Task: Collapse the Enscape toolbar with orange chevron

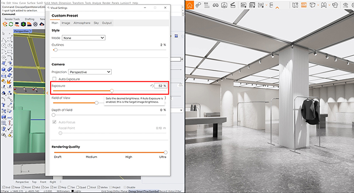Action: click(277, 8)
